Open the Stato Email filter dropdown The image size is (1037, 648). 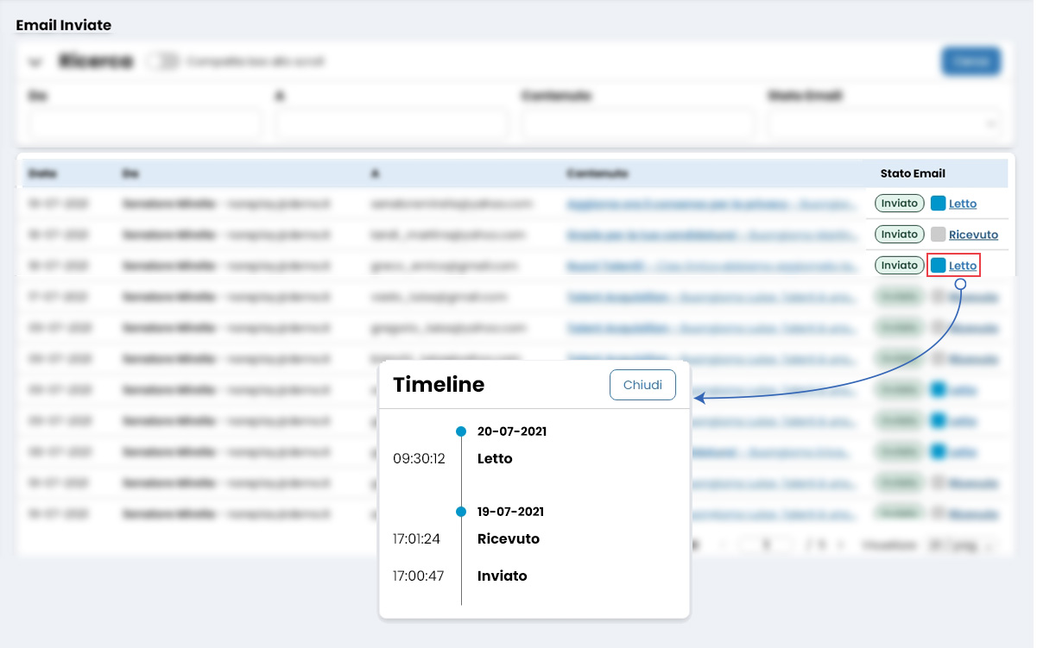(x=882, y=123)
